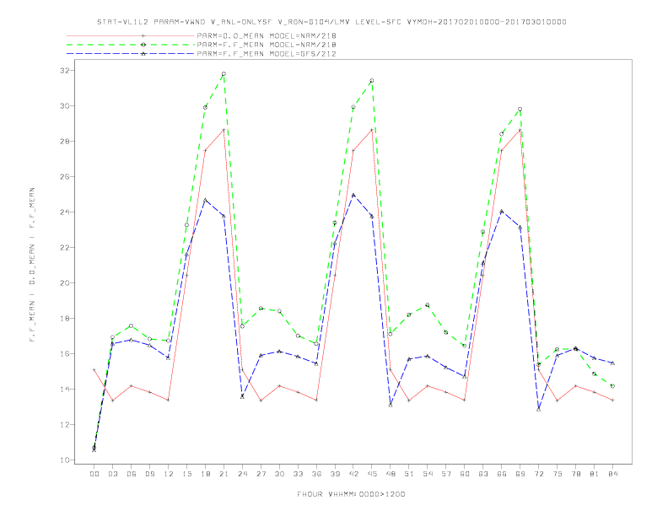Click the blue triangle peak at hour 42
Screen dimensions: 668x516
point(353,195)
